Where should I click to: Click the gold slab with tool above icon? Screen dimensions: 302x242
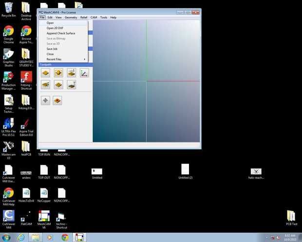point(71,73)
